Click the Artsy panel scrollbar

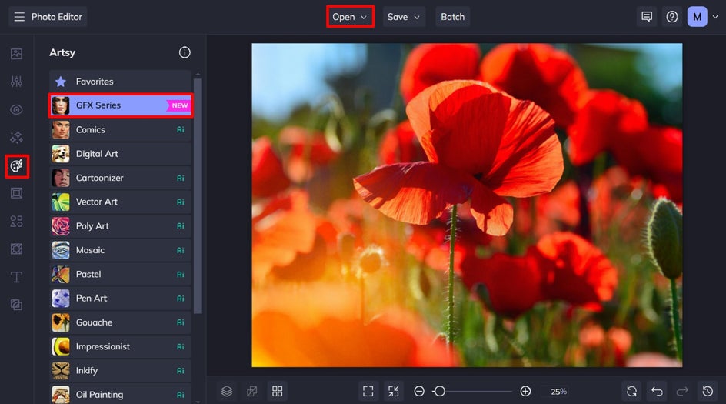(198, 196)
